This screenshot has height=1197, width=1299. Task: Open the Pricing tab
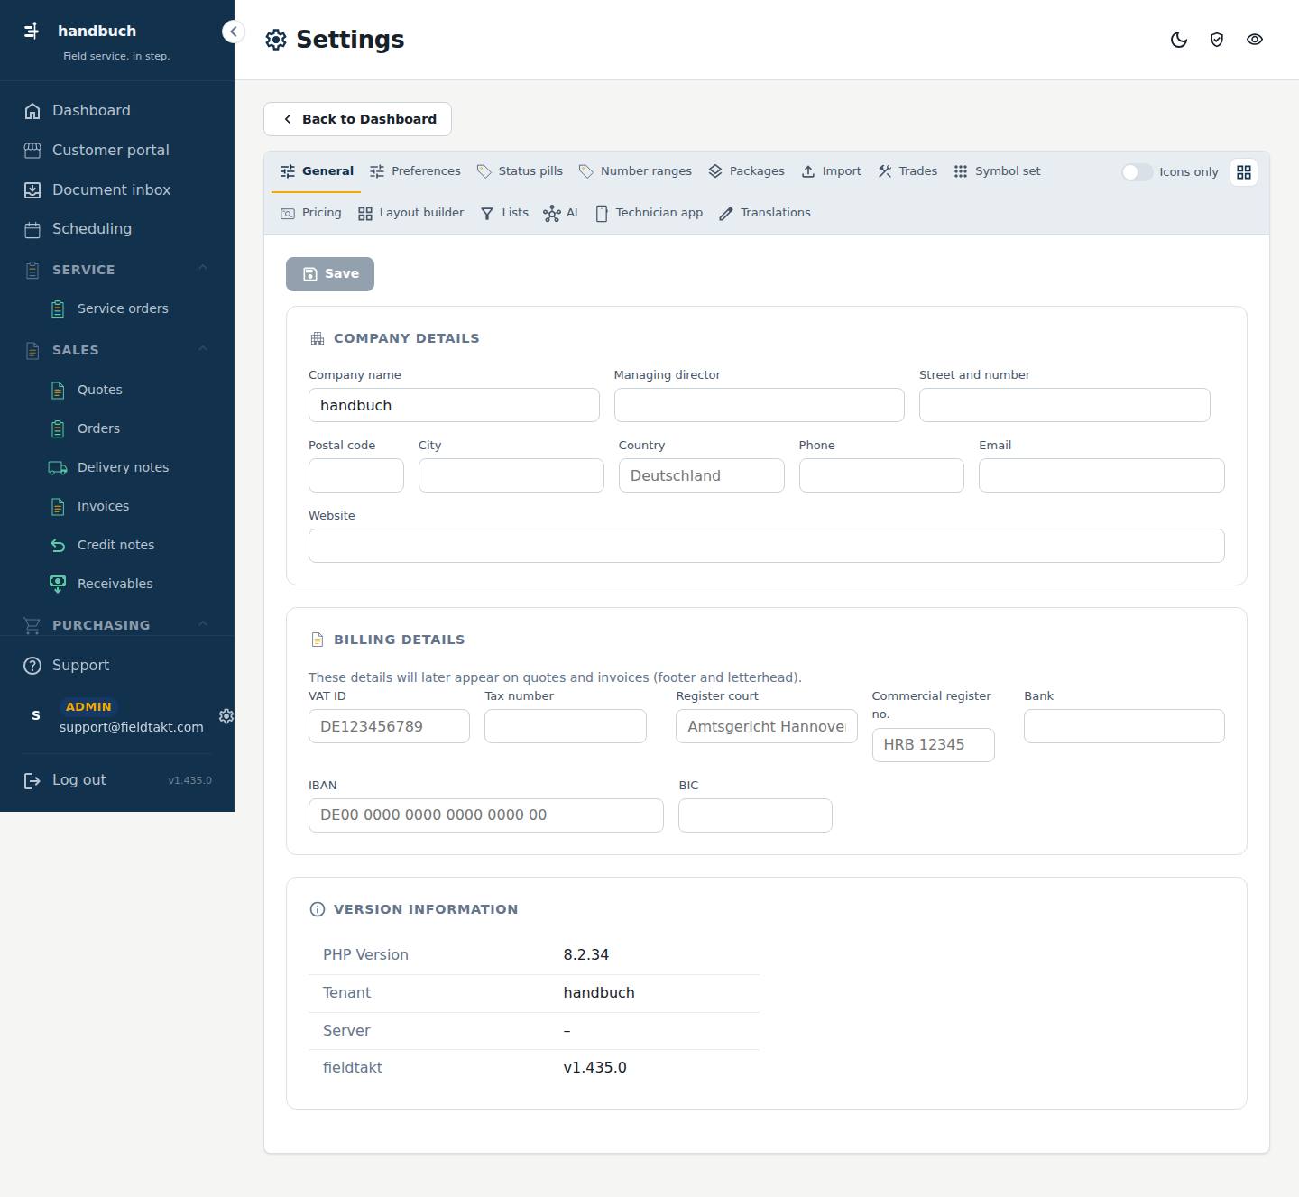pos(311,213)
